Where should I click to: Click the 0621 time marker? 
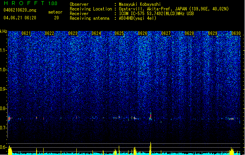[26, 33]
